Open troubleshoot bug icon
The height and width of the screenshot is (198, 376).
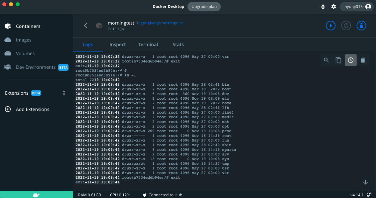pos(323,7)
